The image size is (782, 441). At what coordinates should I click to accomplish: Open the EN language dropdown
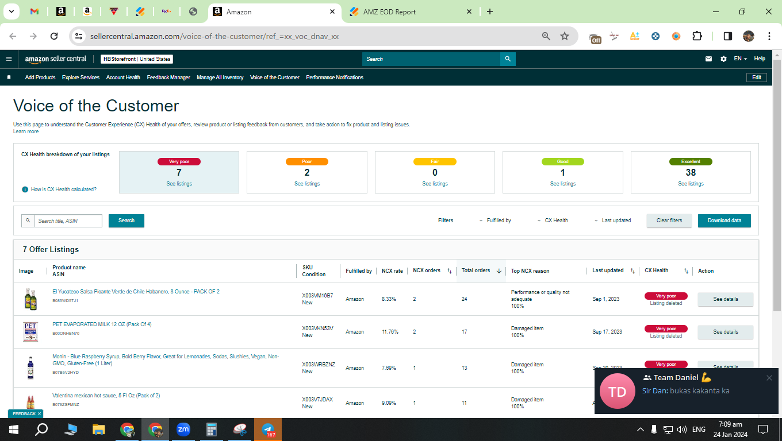[741, 59]
